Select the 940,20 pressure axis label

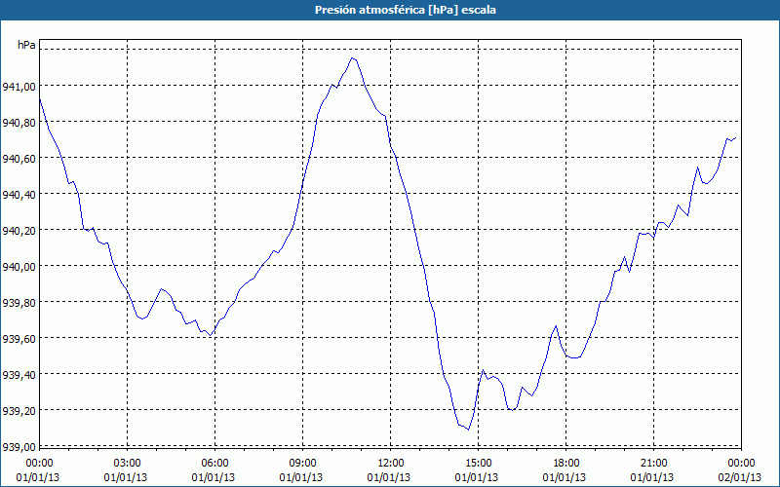click(19, 231)
